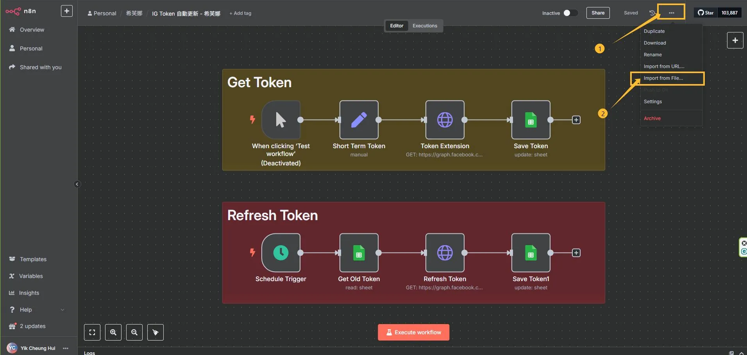Screen dimensions: 747x355
Task: Click the zoom out magnifier button
Action: 134,332
